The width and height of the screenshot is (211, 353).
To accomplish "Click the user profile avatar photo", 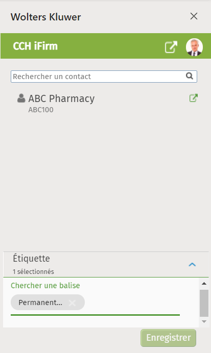I will click(x=194, y=47).
